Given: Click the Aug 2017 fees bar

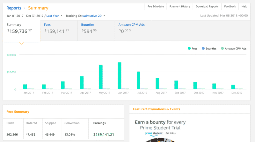Looking at the screenshot, I should click(x=157, y=84).
